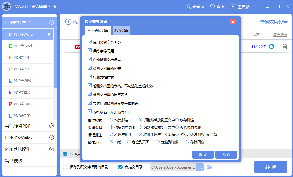Click the hamburger menu icon in title bar
The image size is (293, 177).
[x=257, y=6]
